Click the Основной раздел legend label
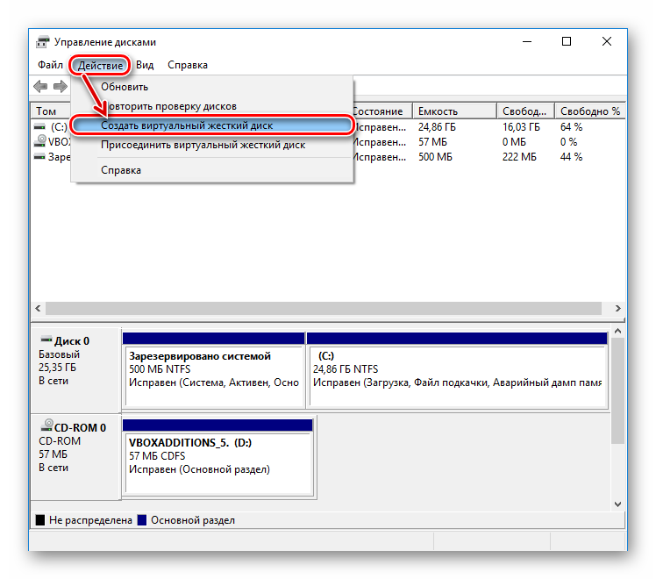 (193, 520)
